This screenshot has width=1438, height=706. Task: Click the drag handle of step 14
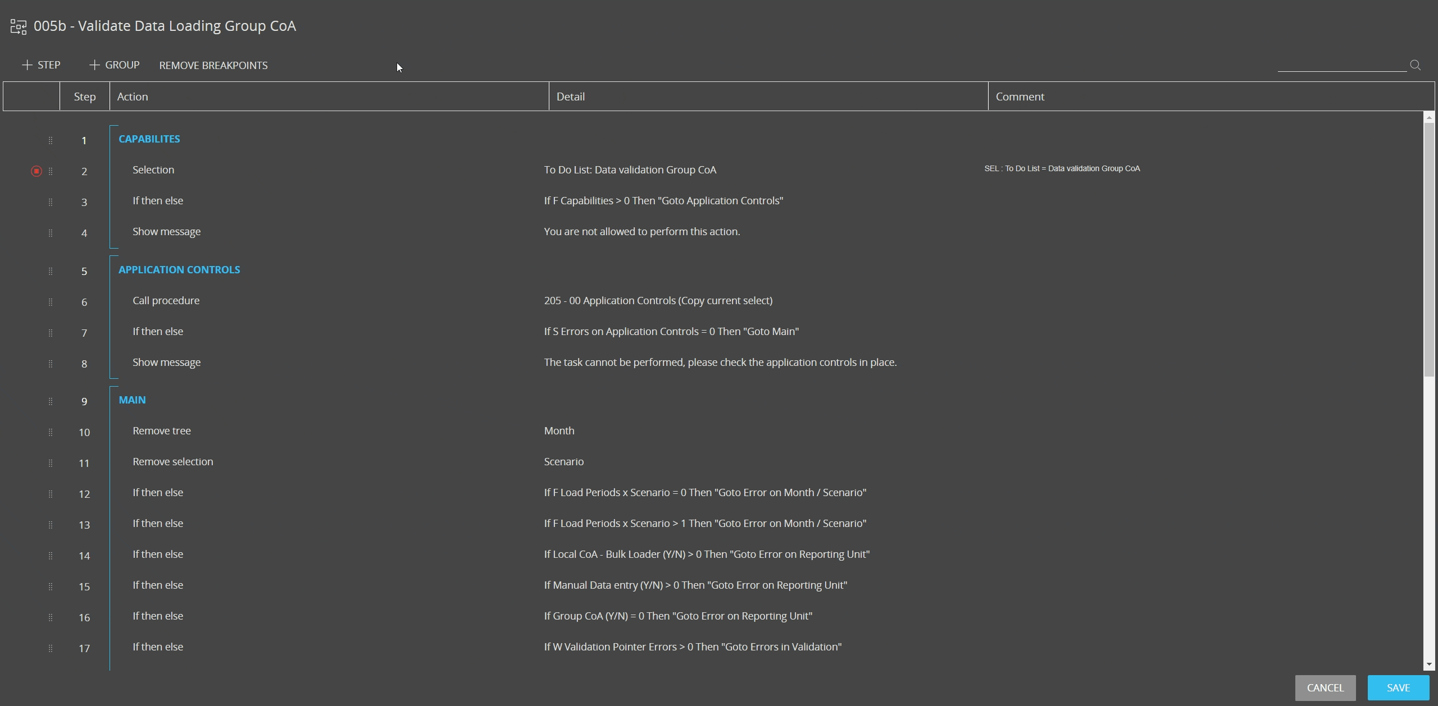click(x=51, y=556)
